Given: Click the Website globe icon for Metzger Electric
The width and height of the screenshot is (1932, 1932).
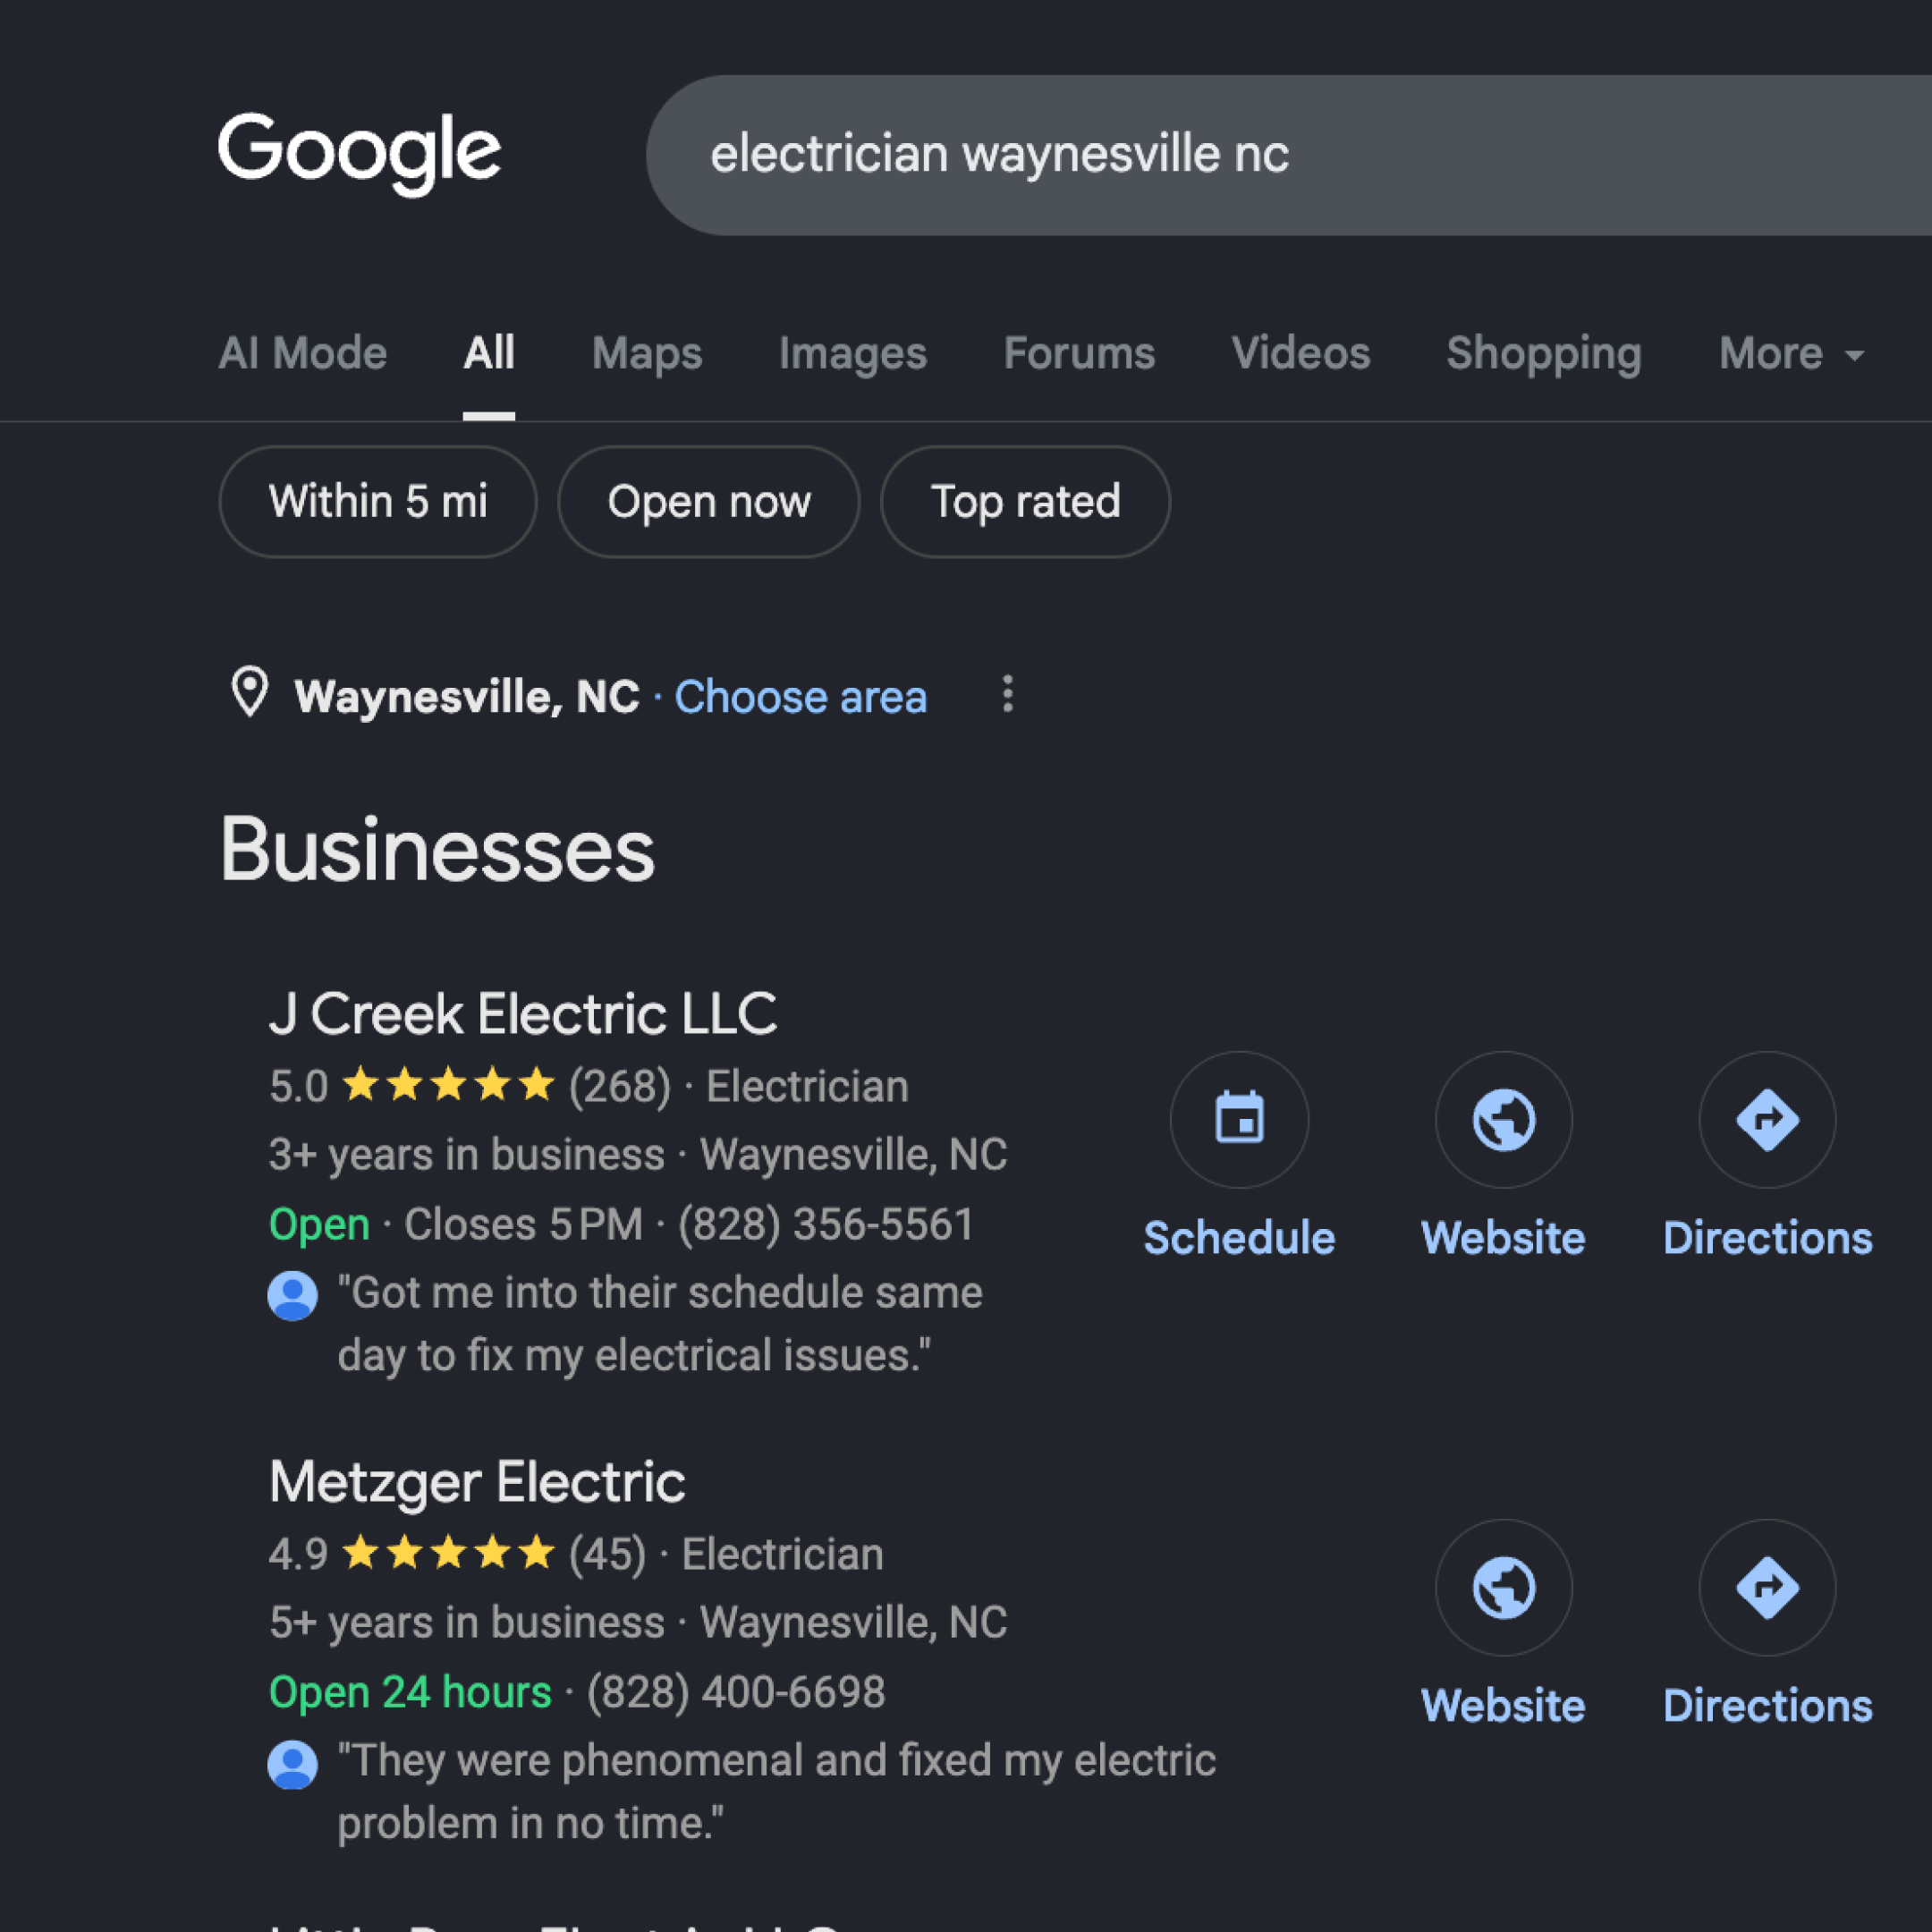Looking at the screenshot, I should (1503, 1587).
